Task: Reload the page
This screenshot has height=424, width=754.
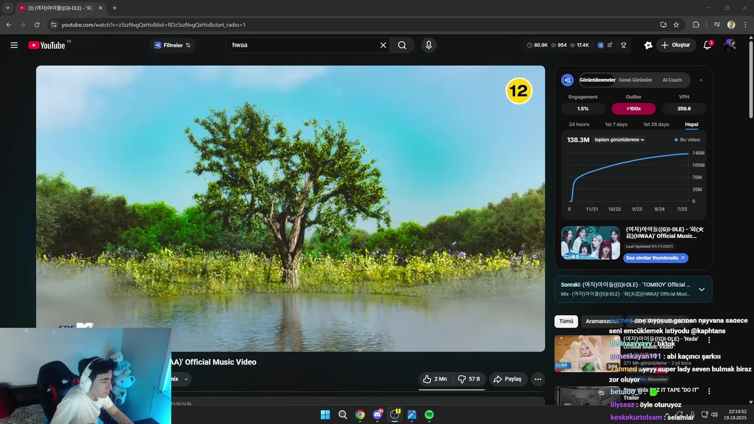Action: [37, 25]
